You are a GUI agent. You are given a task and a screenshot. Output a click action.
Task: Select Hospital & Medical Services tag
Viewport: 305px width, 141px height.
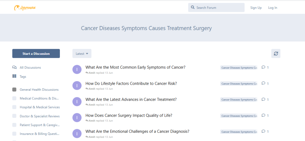pyautogui.click(x=40, y=107)
